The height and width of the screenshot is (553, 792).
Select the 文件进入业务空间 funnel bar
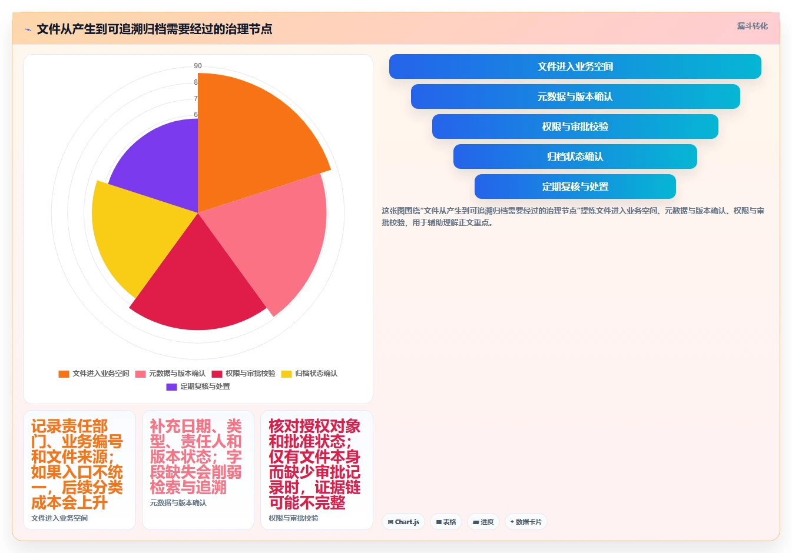coord(575,66)
